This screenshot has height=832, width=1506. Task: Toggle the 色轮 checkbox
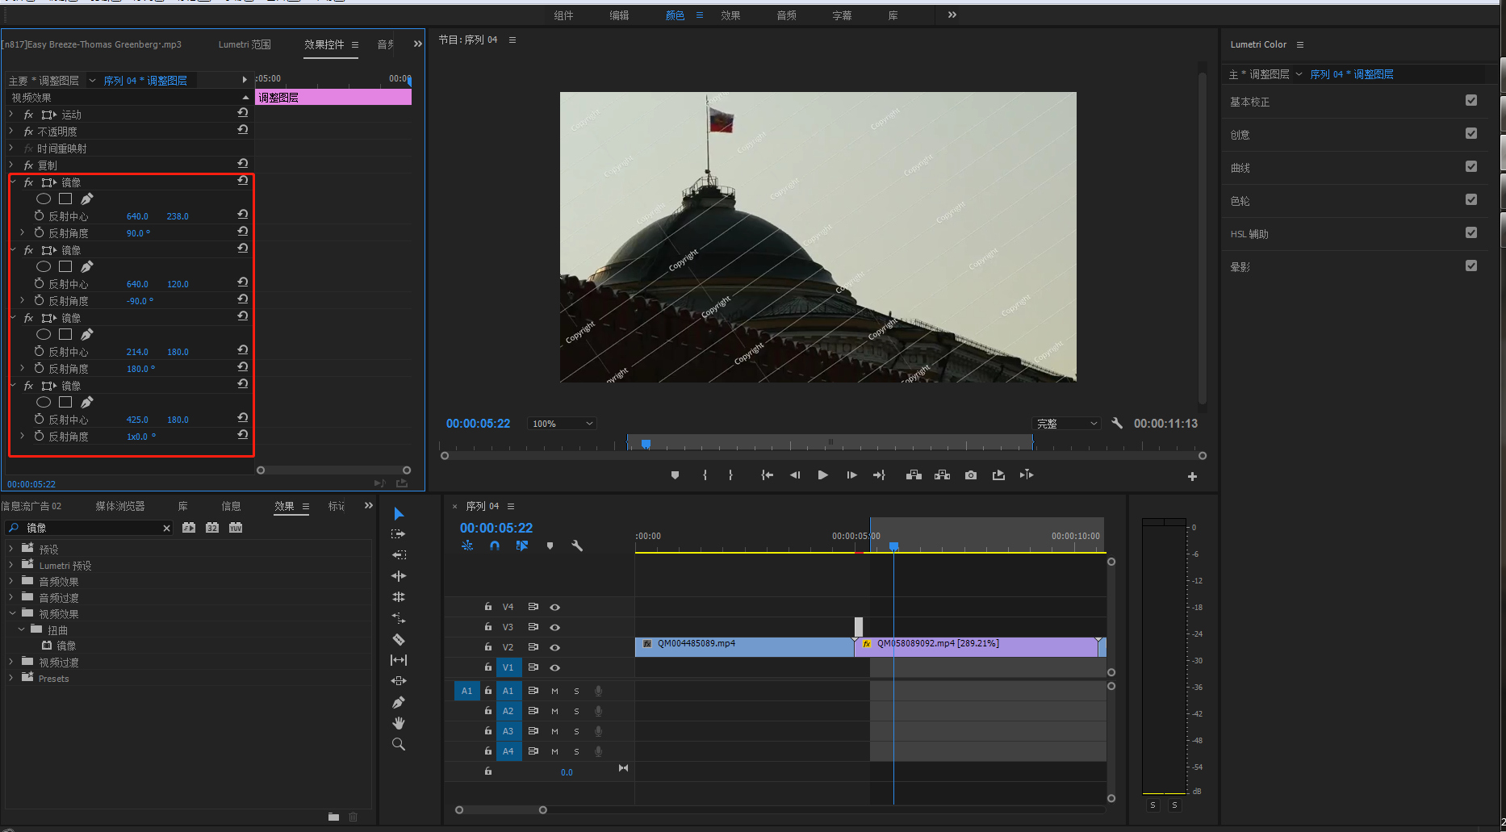pyautogui.click(x=1471, y=200)
